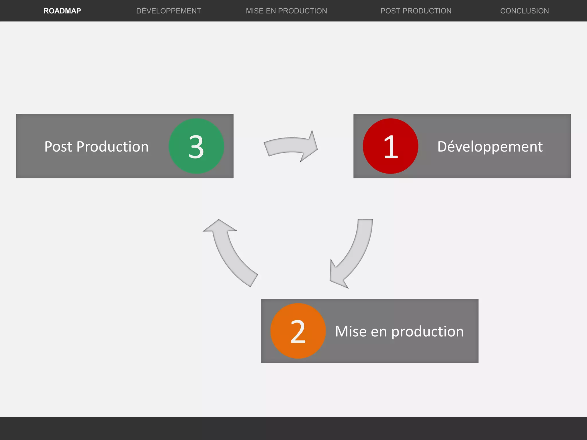The height and width of the screenshot is (440, 587).
Task: Click the red circle numbered 1
Action: tap(390, 146)
